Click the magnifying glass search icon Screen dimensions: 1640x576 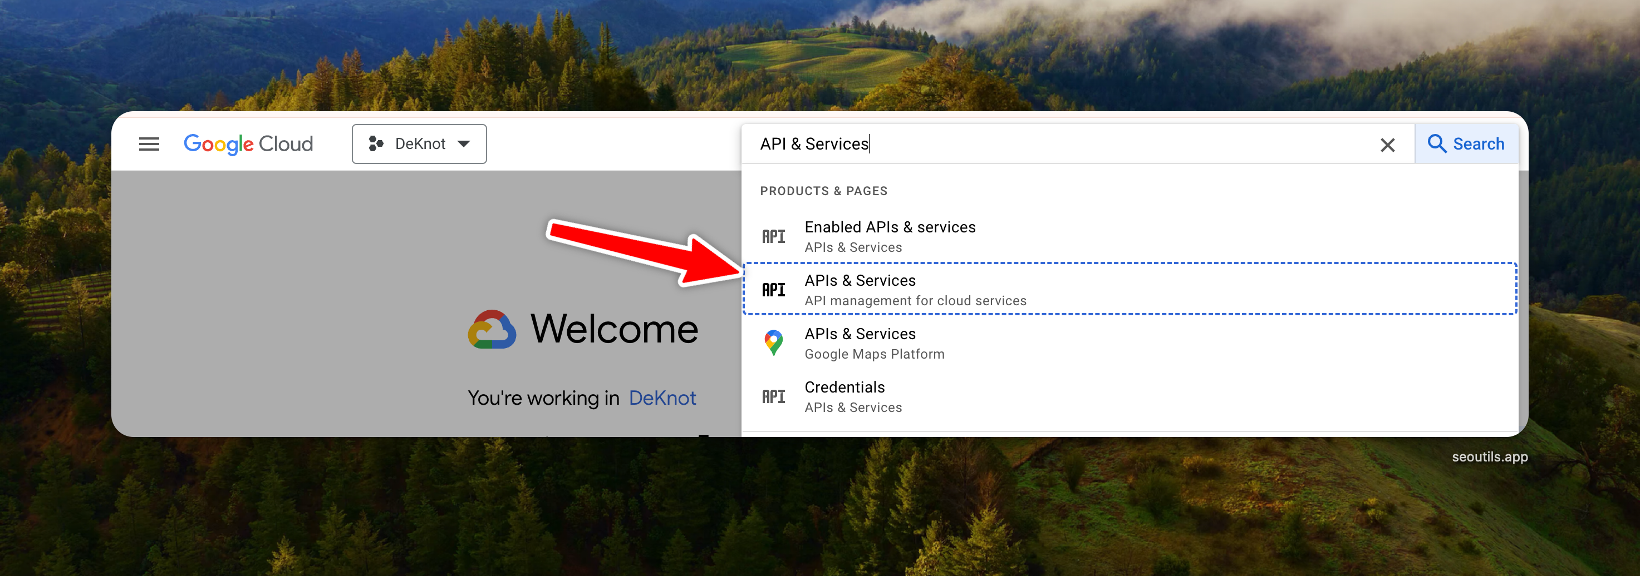coord(1436,145)
